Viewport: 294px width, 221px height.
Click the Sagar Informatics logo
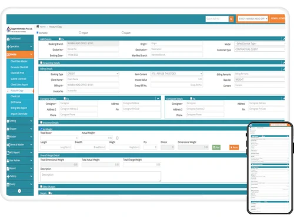(19, 29)
